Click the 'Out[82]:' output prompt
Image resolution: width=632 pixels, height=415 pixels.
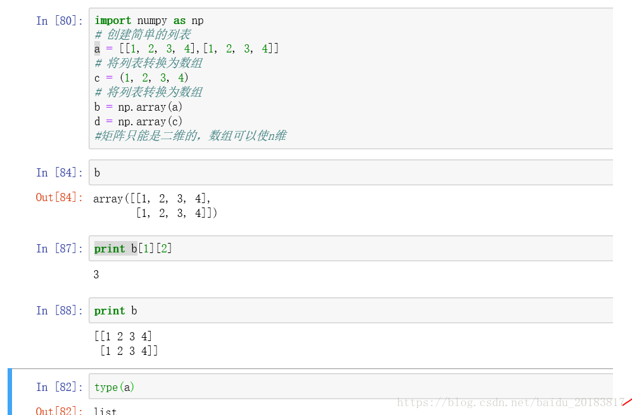click(x=60, y=411)
